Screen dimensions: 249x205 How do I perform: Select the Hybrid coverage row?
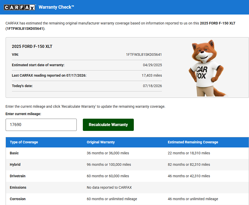(127, 165)
